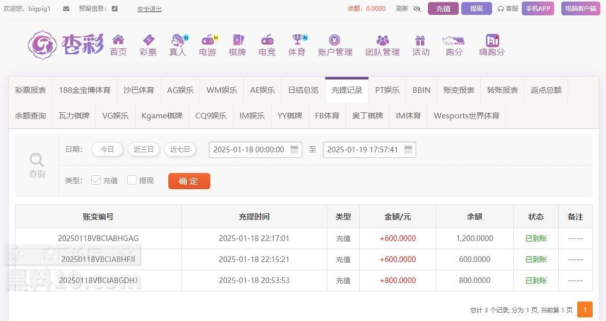This screenshot has height=321, width=606.
Task: Open the 彩票 lottery icon
Action: (148, 41)
